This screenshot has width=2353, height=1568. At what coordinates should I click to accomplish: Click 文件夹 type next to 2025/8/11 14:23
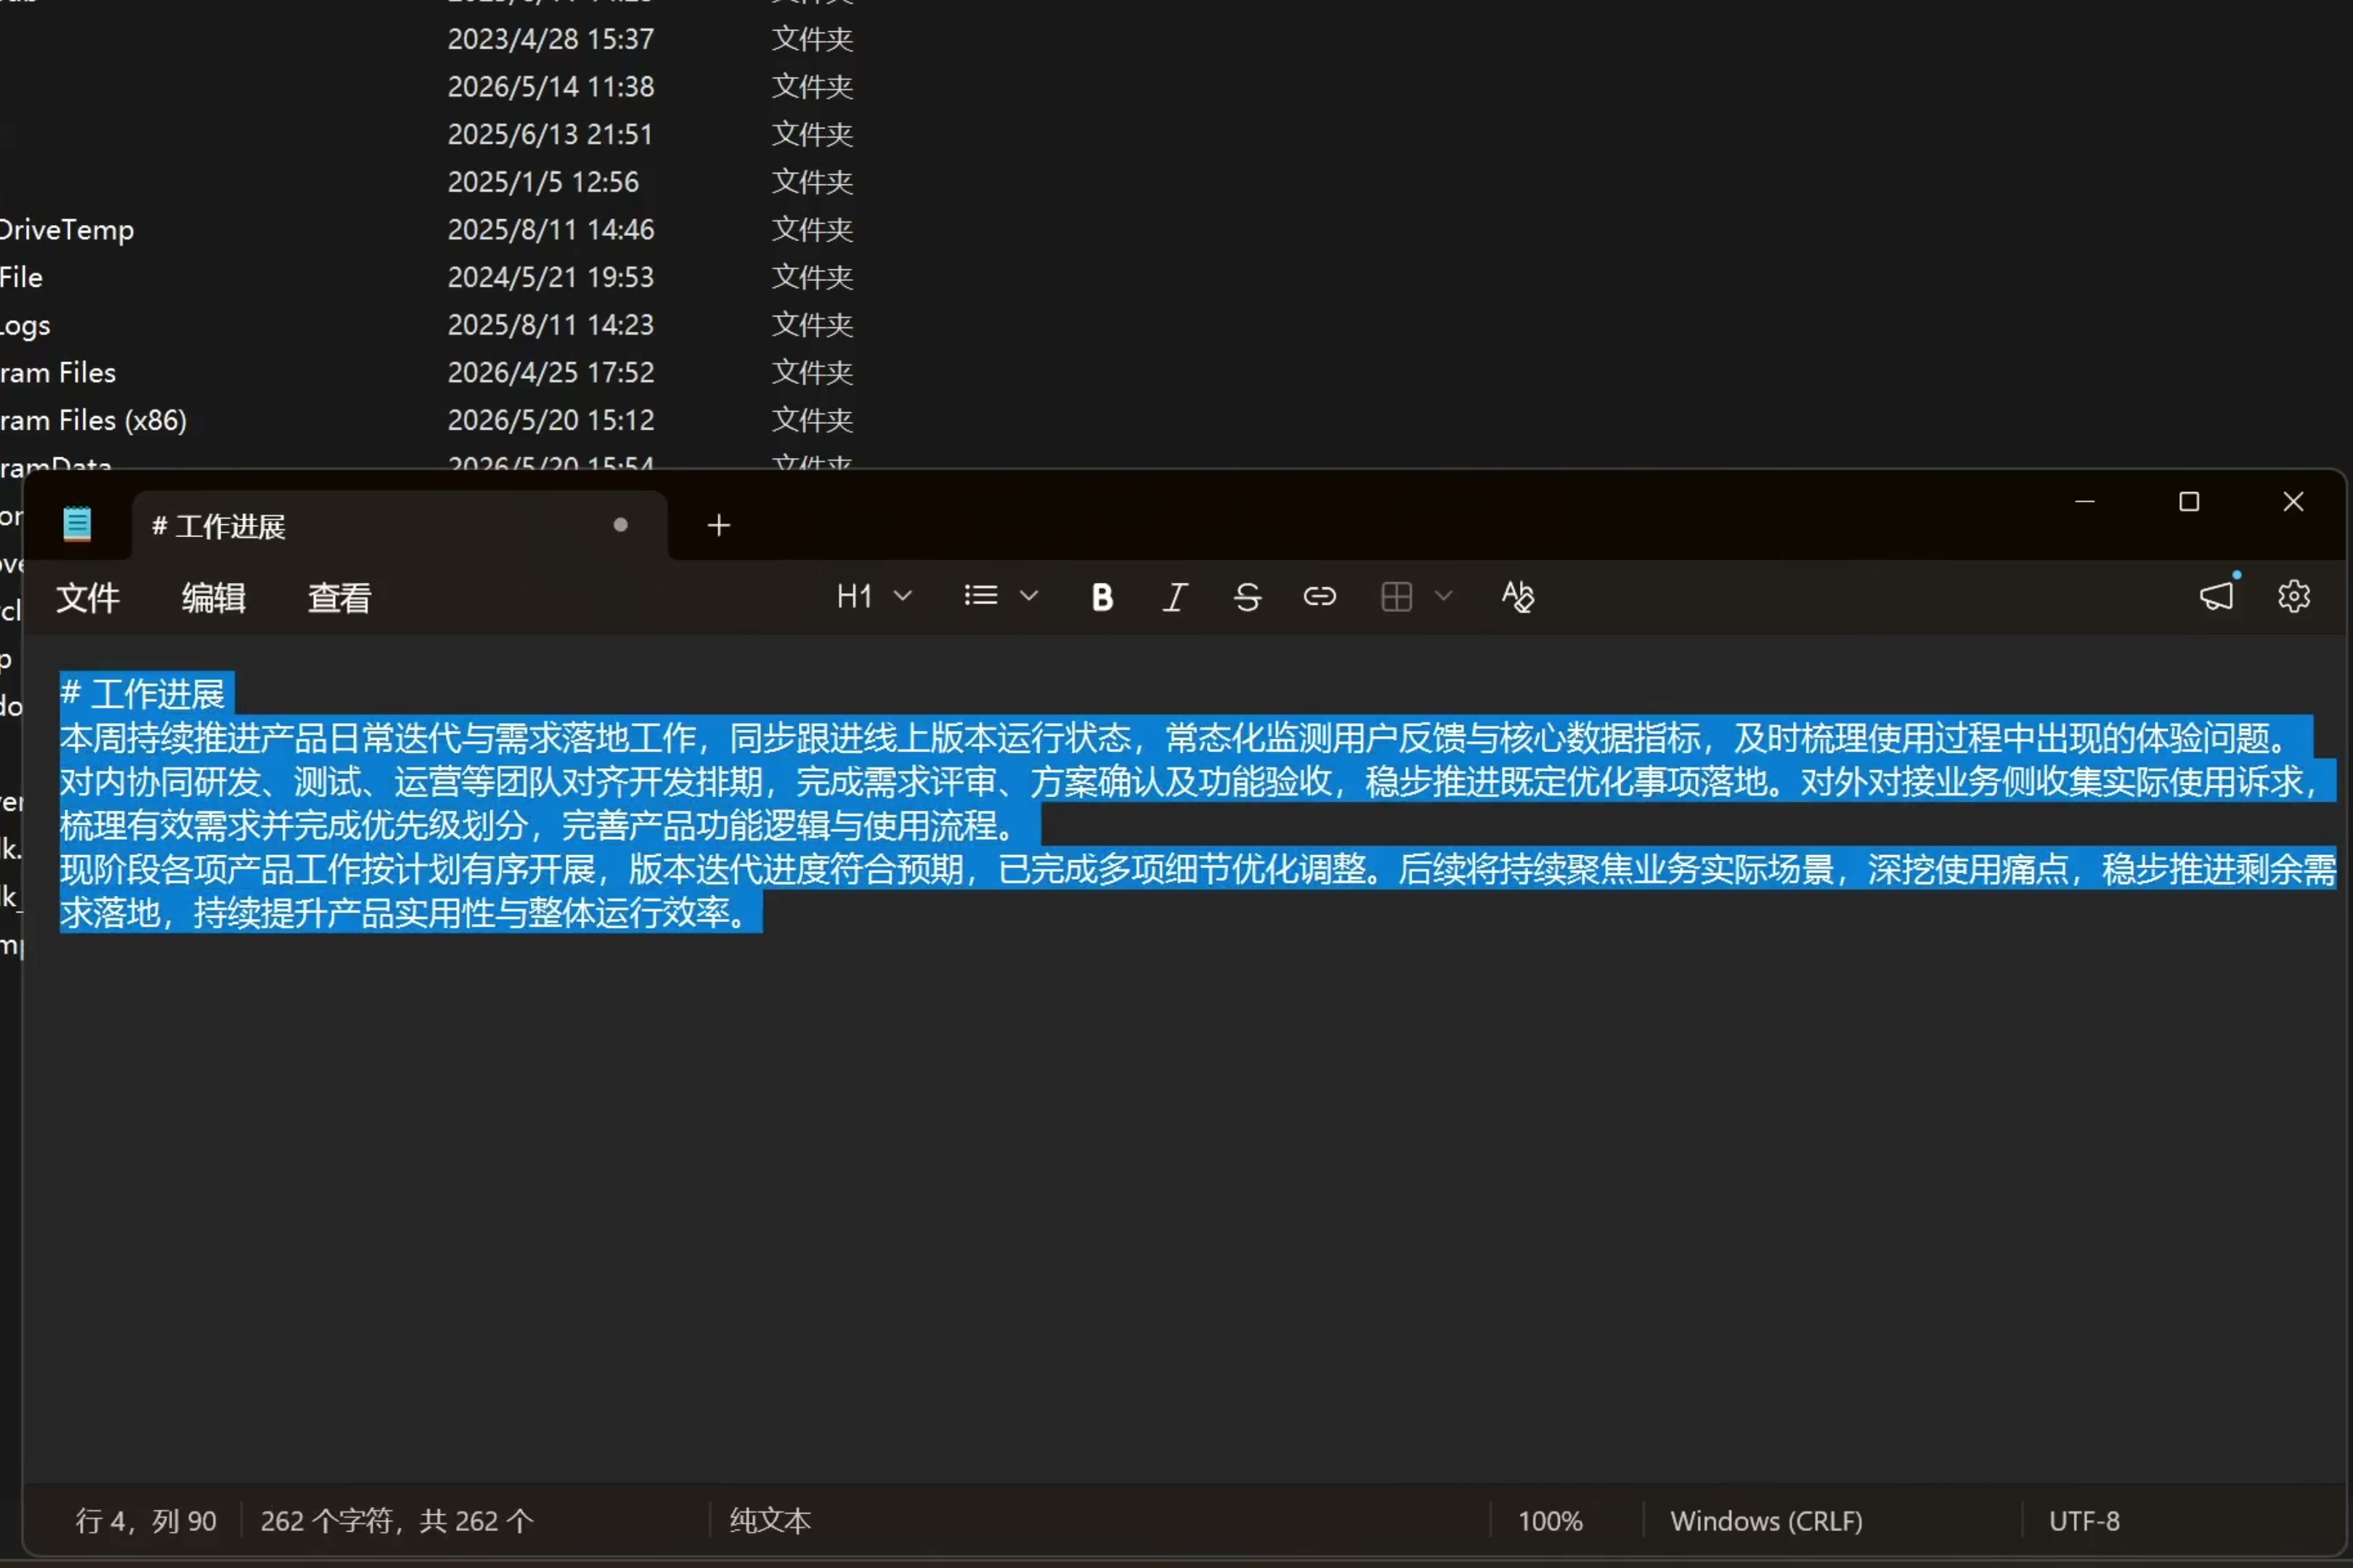click(x=811, y=325)
